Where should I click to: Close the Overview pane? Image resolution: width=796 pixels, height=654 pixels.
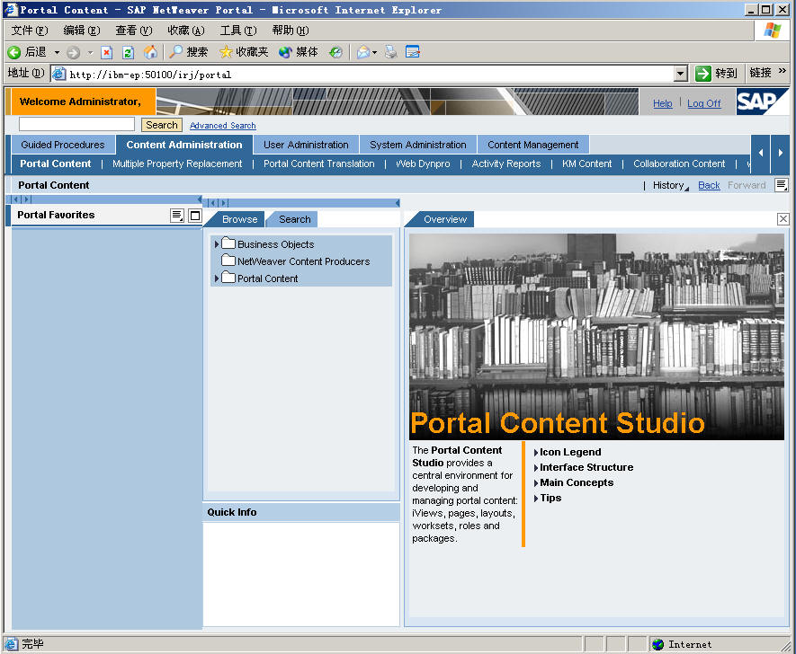pyautogui.click(x=783, y=219)
